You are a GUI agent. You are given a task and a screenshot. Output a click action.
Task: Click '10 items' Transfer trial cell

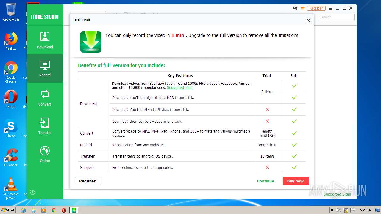point(267,156)
